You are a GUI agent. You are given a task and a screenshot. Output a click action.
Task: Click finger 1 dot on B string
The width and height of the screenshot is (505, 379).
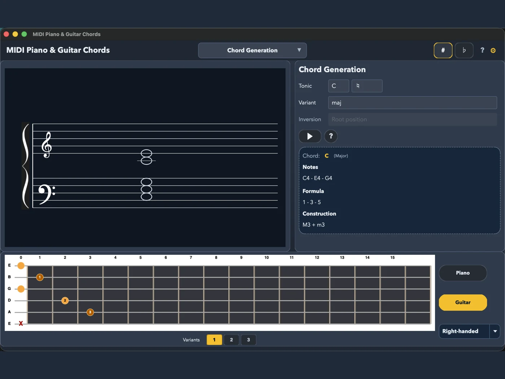(40, 277)
